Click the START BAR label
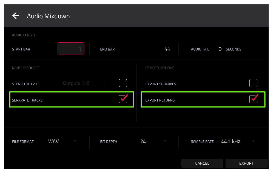Screen dimensions: 273x174 (x=21, y=49)
